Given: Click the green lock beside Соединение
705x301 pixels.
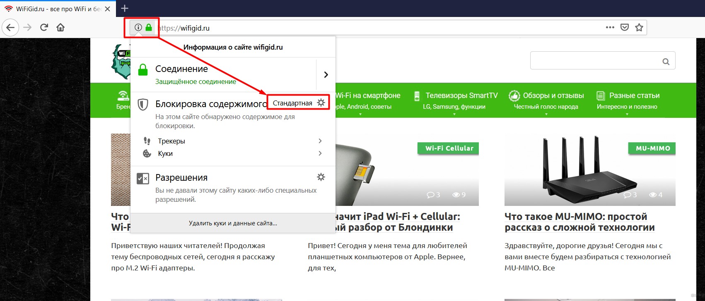Looking at the screenshot, I should [143, 70].
